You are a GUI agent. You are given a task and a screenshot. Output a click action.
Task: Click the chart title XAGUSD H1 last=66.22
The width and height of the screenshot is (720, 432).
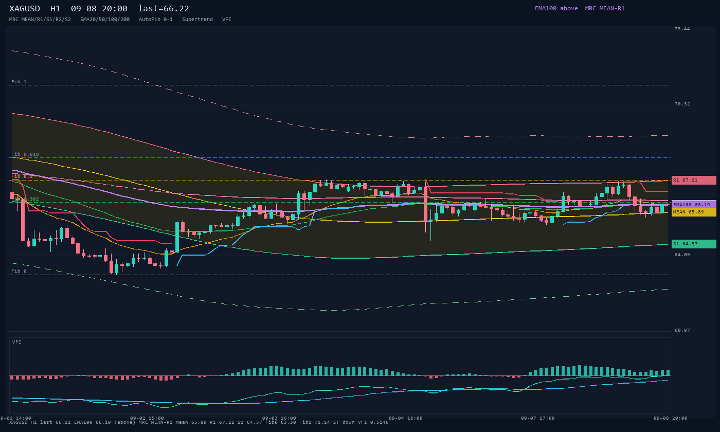99,9
